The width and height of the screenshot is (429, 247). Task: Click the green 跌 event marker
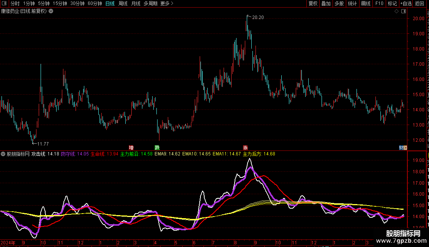coord(157,147)
